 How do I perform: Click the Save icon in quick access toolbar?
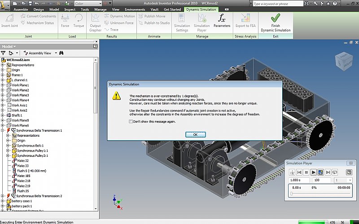pyautogui.click(x=30, y=4)
